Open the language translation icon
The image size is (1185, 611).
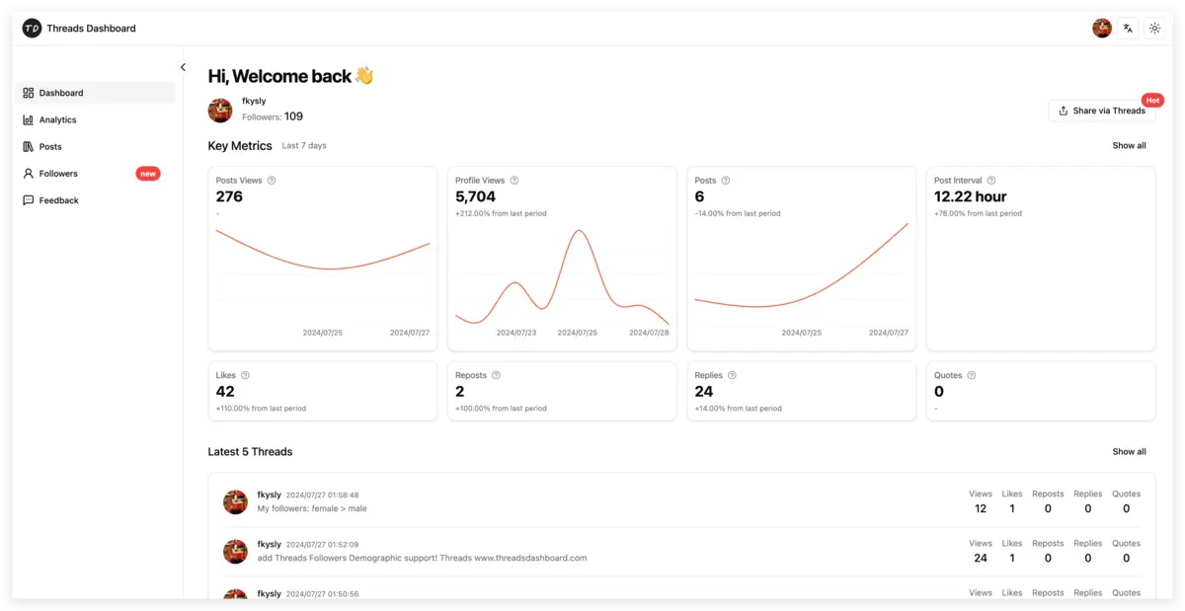click(1128, 29)
